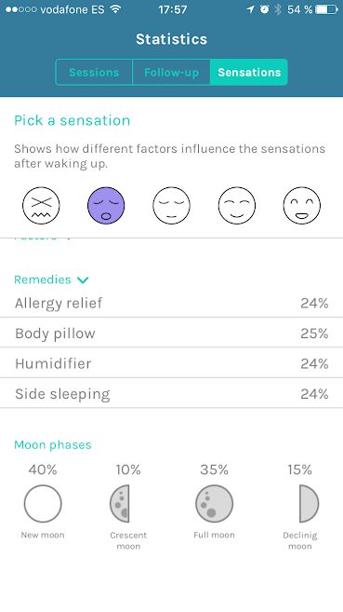Tap the New moon icon
The image size is (343, 612).
click(x=43, y=504)
